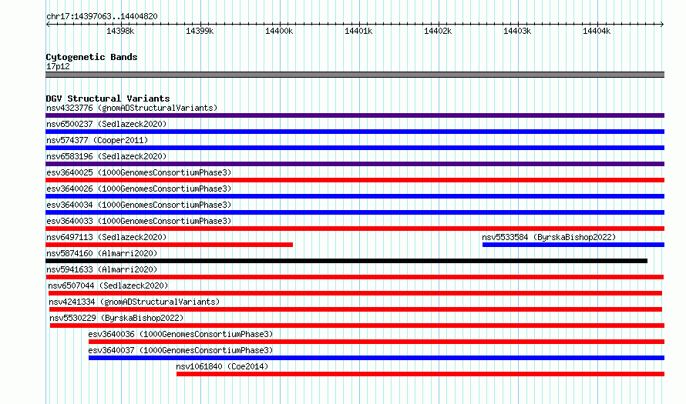Open esv3640033 (1000GenomesConsortiumPhase3) label
Viewport: 686px width, 404px height.
(139, 221)
